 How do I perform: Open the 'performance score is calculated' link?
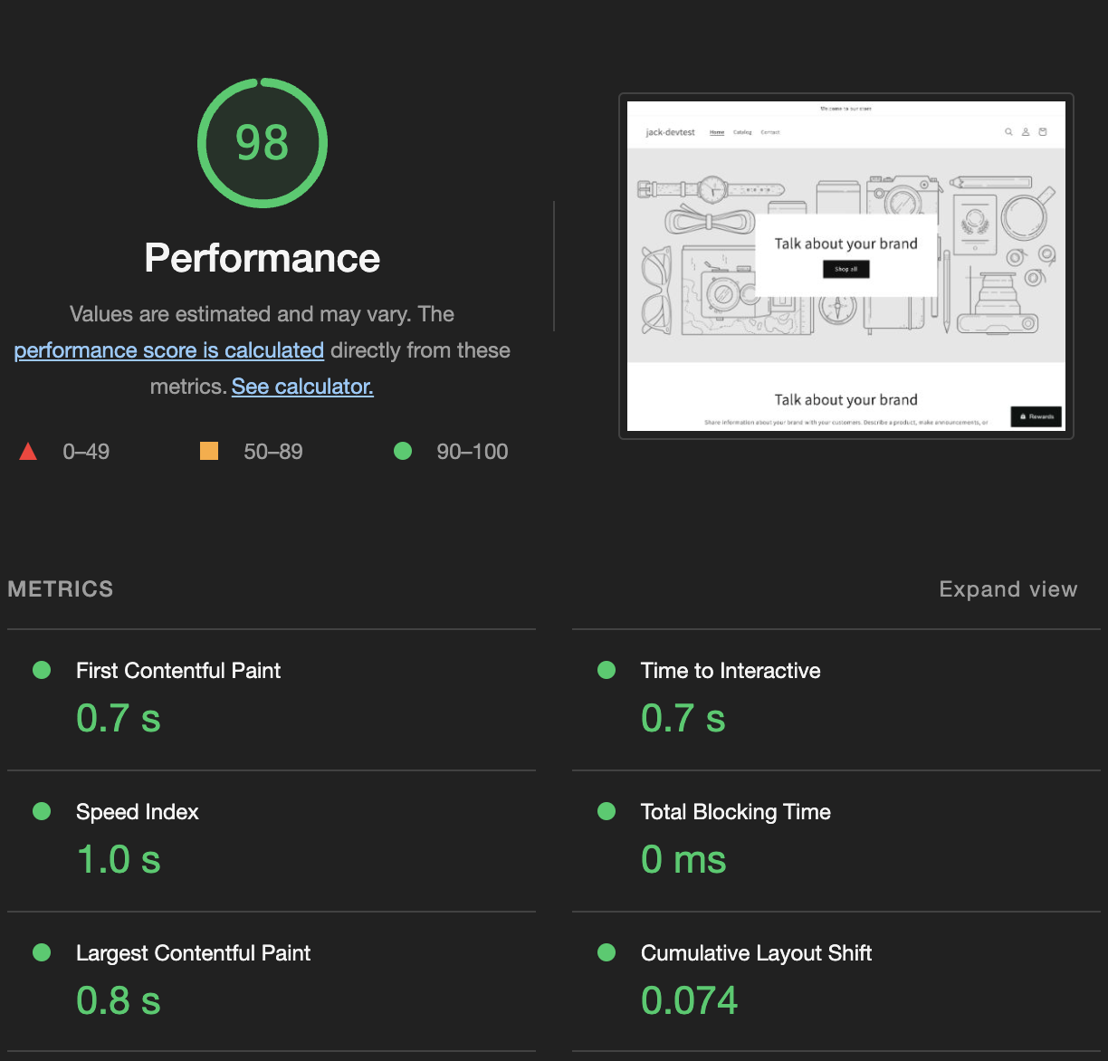[x=169, y=350]
